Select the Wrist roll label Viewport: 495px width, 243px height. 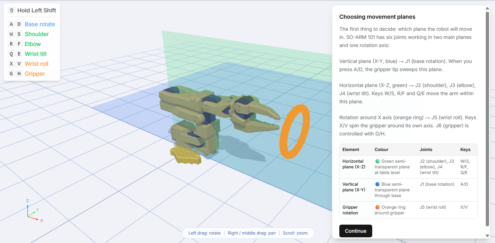(x=37, y=64)
